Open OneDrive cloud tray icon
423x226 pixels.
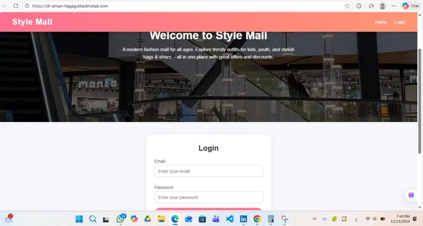click(324, 219)
